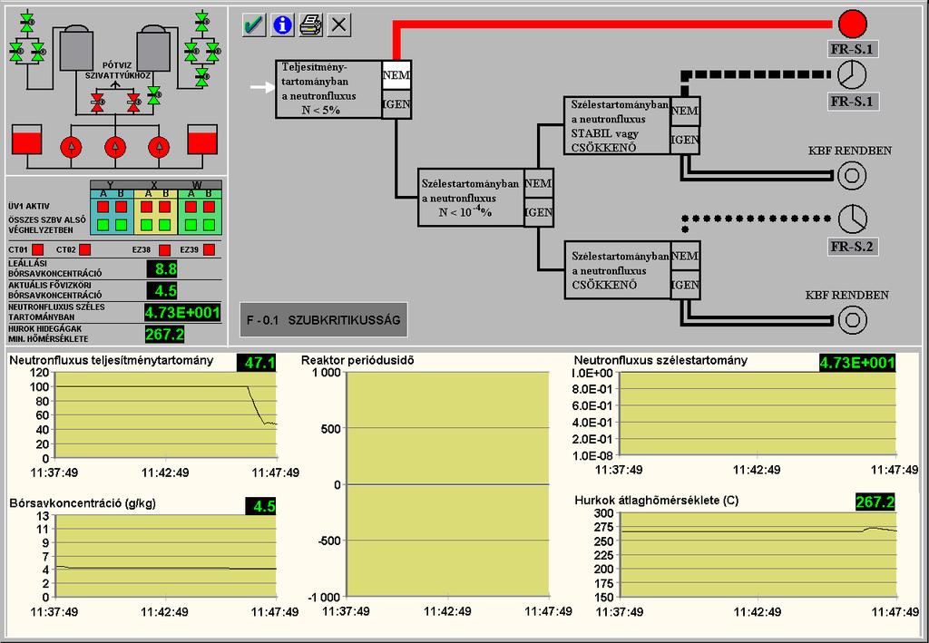929x643 pixels.
Task: Click the 4.5 readout on Bórsavkoncentráció chart
Action: click(260, 506)
